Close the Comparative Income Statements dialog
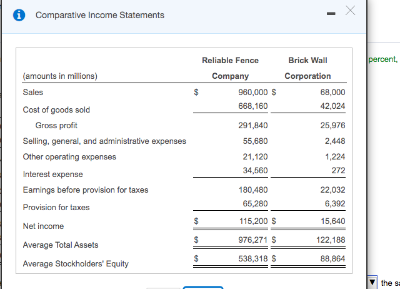 (x=350, y=11)
